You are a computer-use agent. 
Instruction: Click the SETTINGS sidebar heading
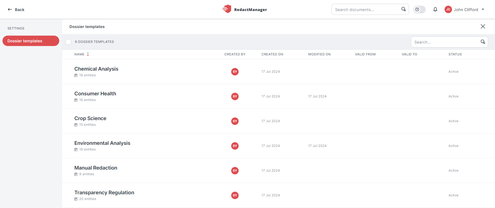[16, 28]
